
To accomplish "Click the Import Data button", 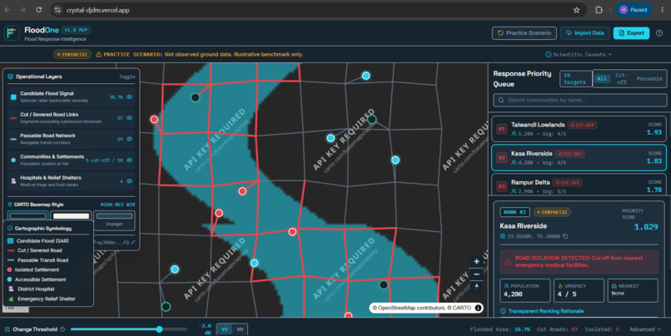I will click(x=584, y=33).
